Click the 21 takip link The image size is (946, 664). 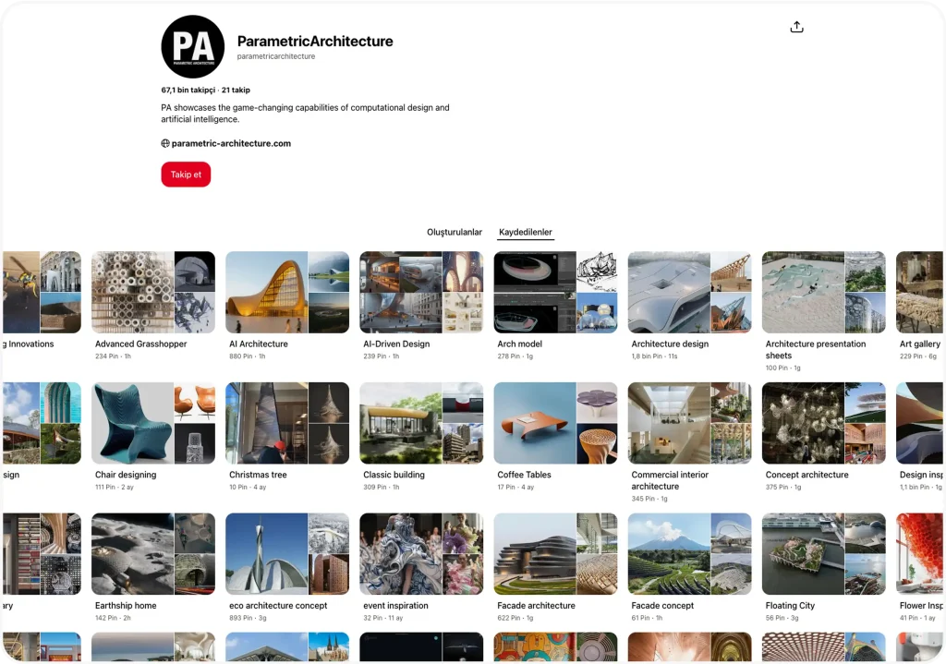pyautogui.click(x=236, y=90)
